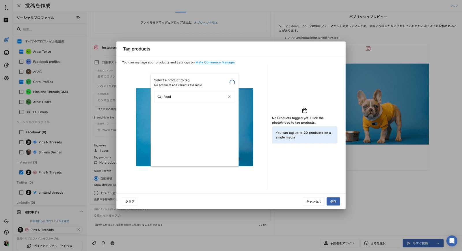
Task: Clear the Food search text
Action: coord(229,97)
